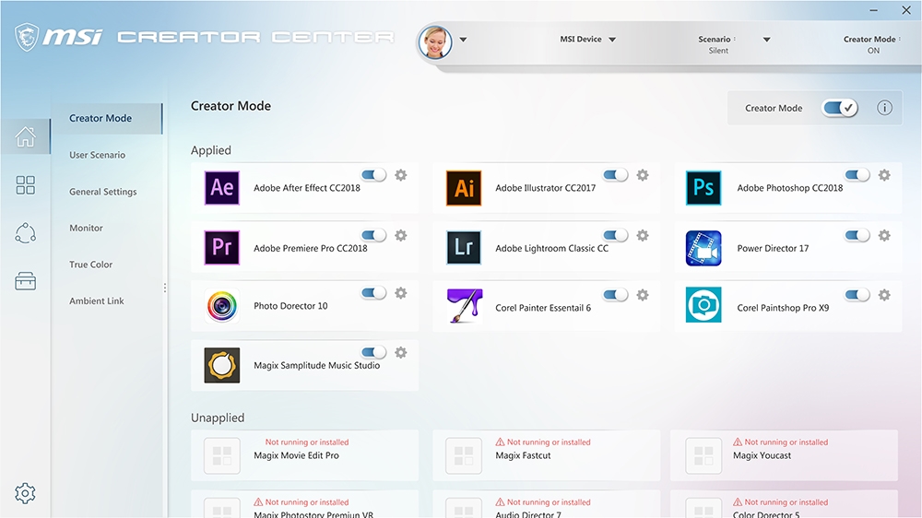Toggle Magix Samplitude Music Studio switch
The height and width of the screenshot is (518, 922).
click(373, 352)
